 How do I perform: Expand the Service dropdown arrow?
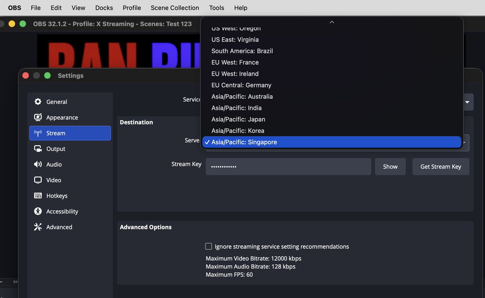click(x=467, y=102)
